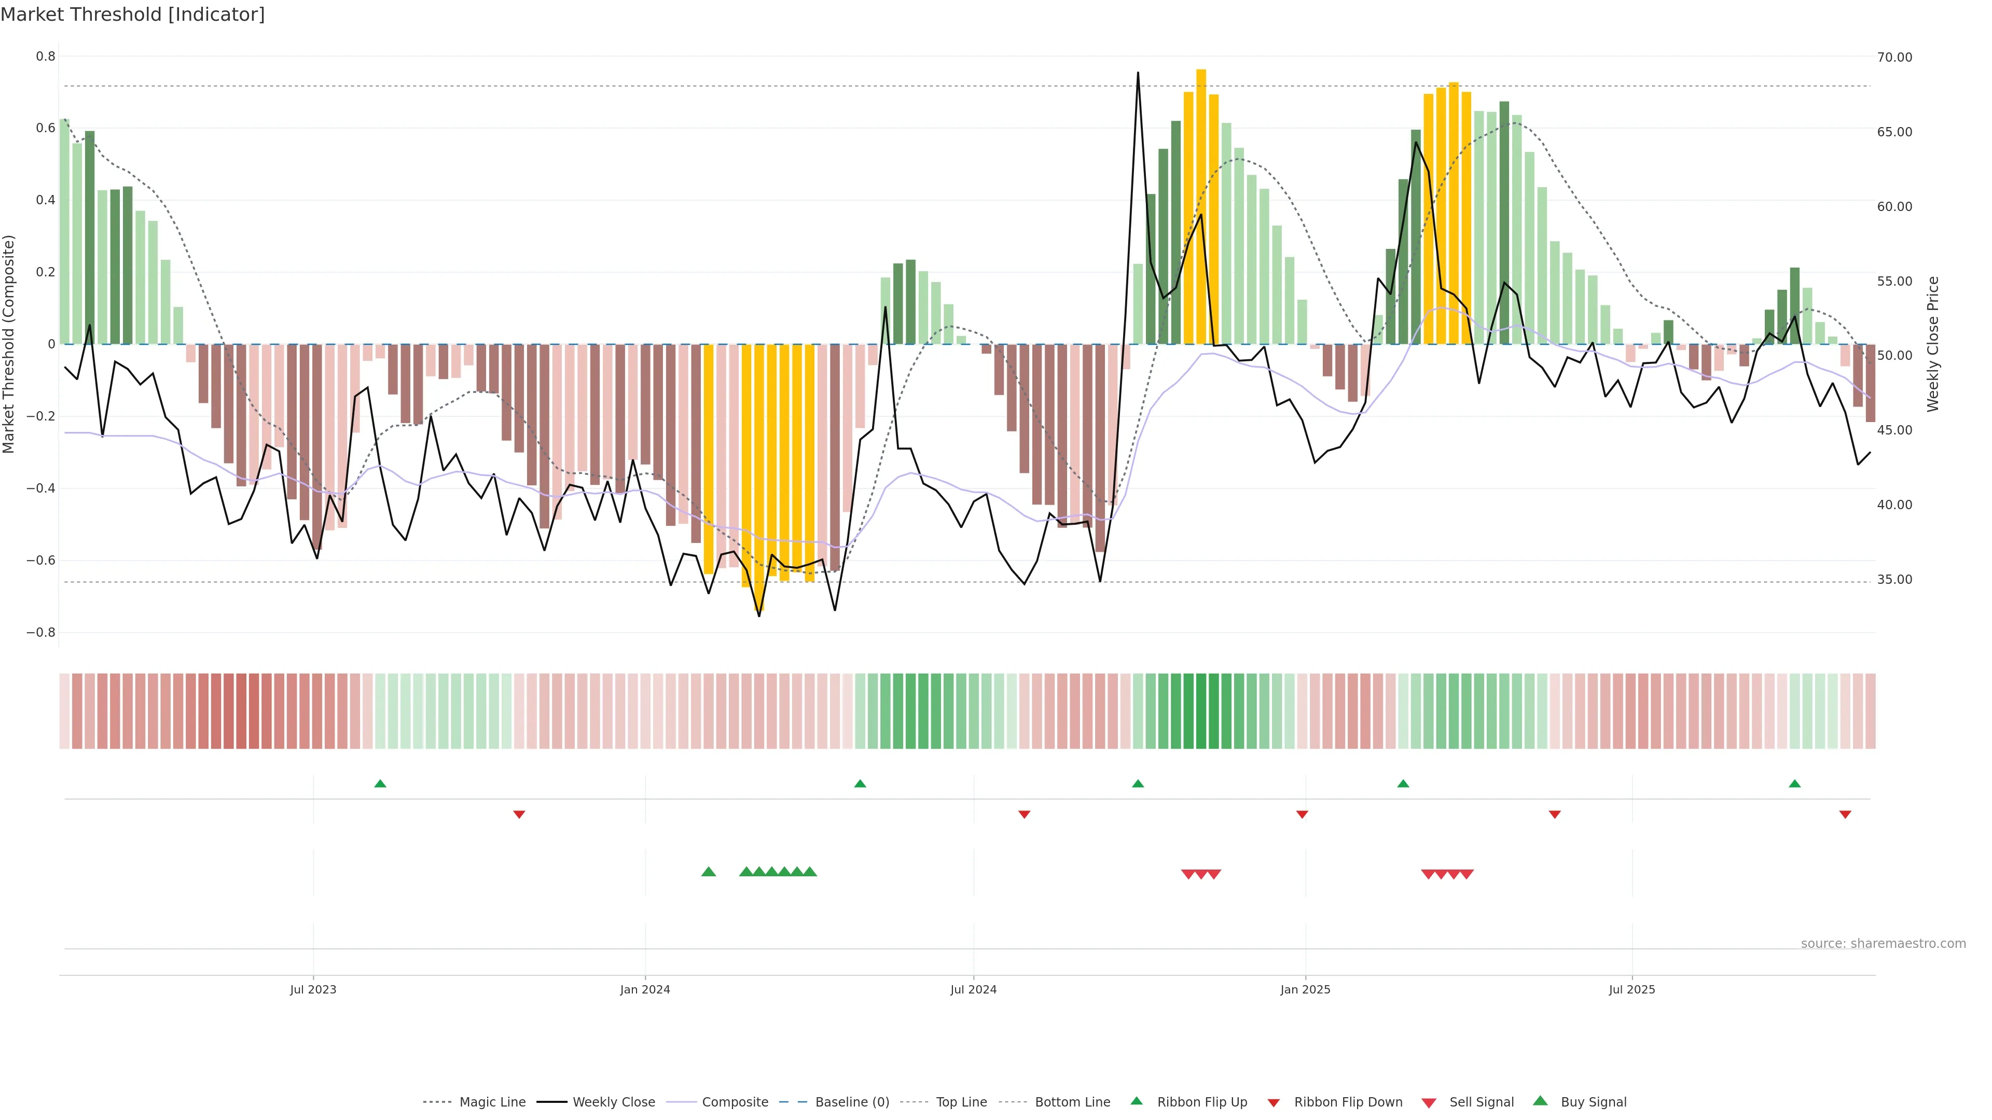Screen dimensions: 1992x1120
Task: Click Sell Signal legend triangle icon
Action: click(1429, 1102)
